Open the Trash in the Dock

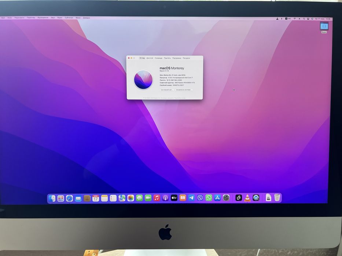tap(277, 197)
